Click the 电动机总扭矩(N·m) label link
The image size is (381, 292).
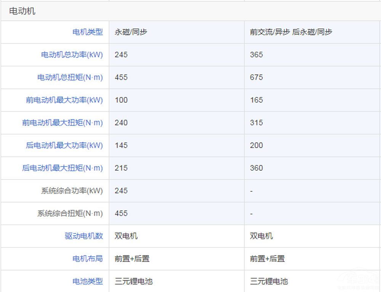(70, 78)
